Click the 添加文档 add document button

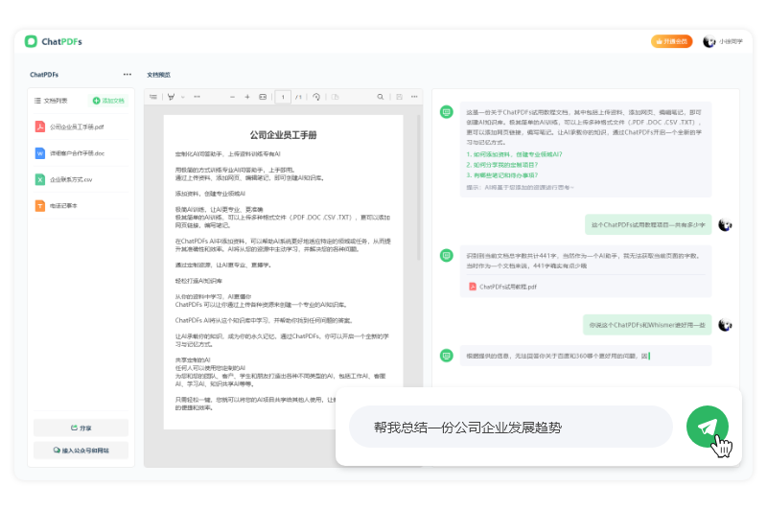(x=108, y=100)
